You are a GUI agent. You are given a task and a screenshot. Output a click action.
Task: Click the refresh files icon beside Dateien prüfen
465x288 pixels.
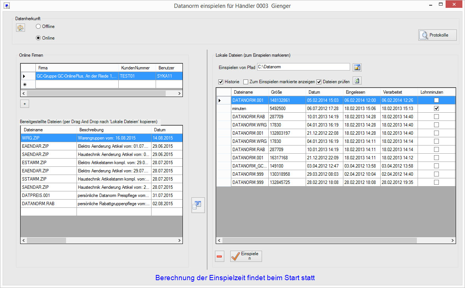click(357, 81)
